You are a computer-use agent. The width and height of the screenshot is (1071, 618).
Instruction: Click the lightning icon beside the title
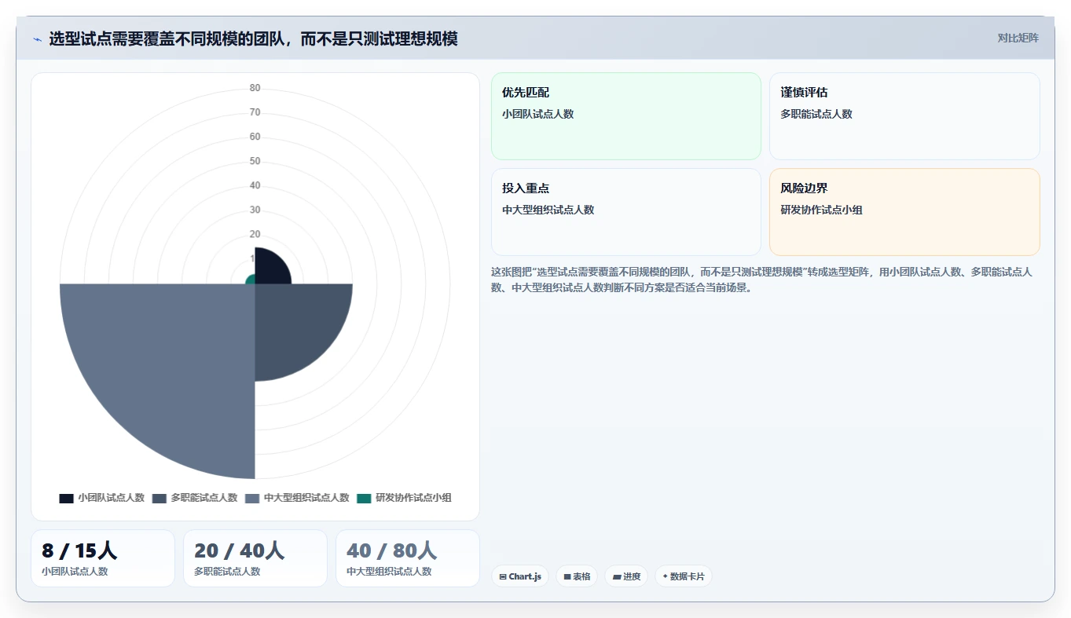point(37,39)
